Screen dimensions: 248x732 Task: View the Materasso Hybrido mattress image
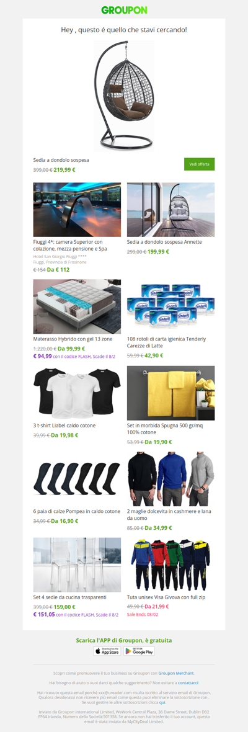coord(77,306)
